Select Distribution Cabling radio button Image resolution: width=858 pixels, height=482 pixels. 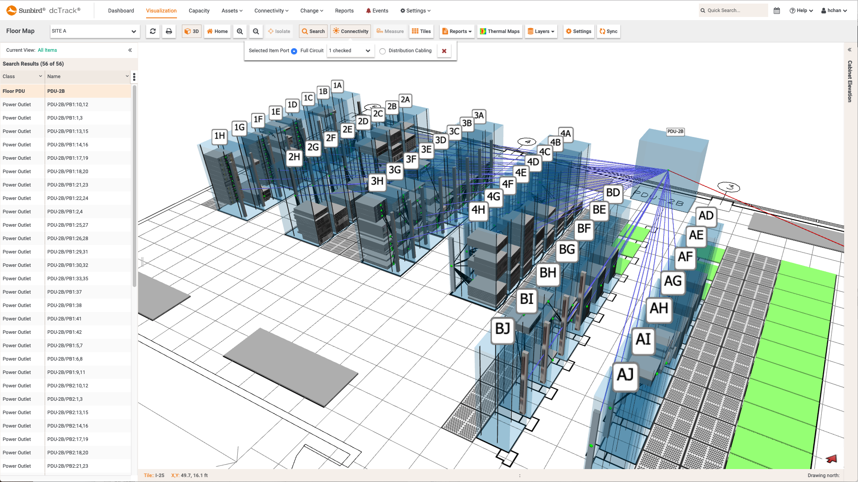pyautogui.click(x=383, y=50)
